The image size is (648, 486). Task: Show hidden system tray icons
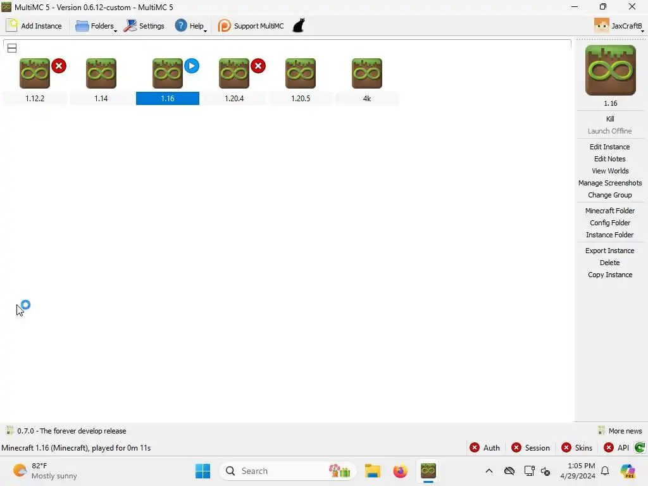tap(489, 471)
